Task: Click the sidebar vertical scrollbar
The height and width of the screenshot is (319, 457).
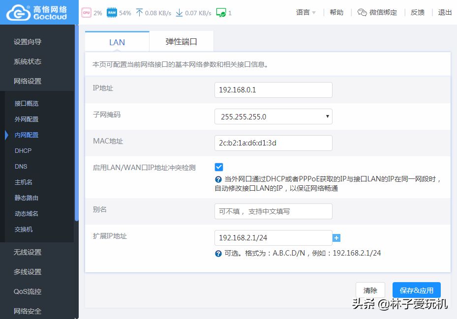Action: pyautogui.click(x=77, y=123)
